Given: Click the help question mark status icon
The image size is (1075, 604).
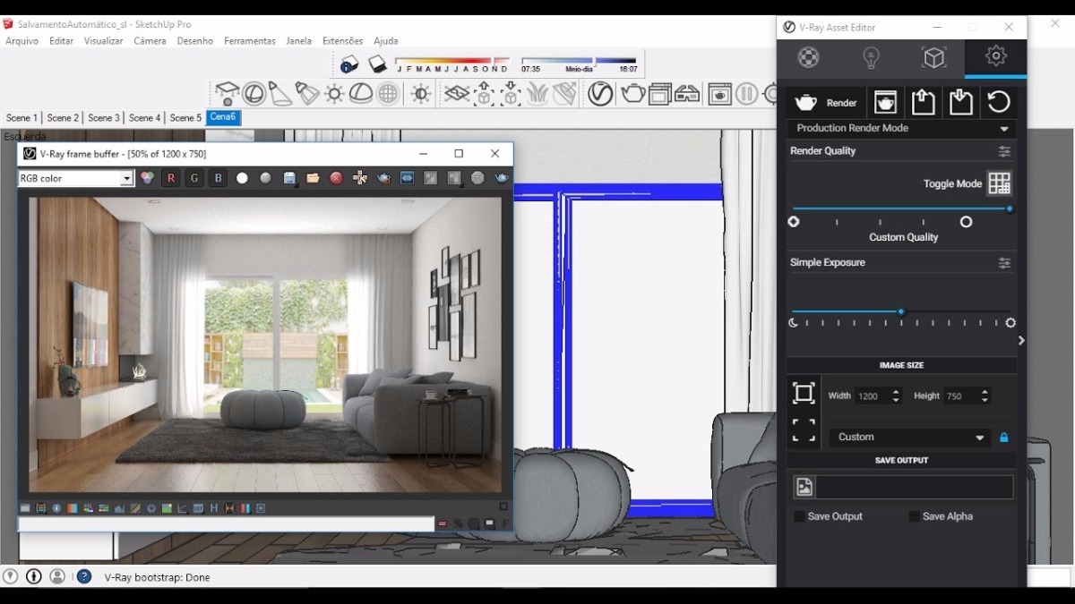Looking at the screenshot, I should point(83,576).
